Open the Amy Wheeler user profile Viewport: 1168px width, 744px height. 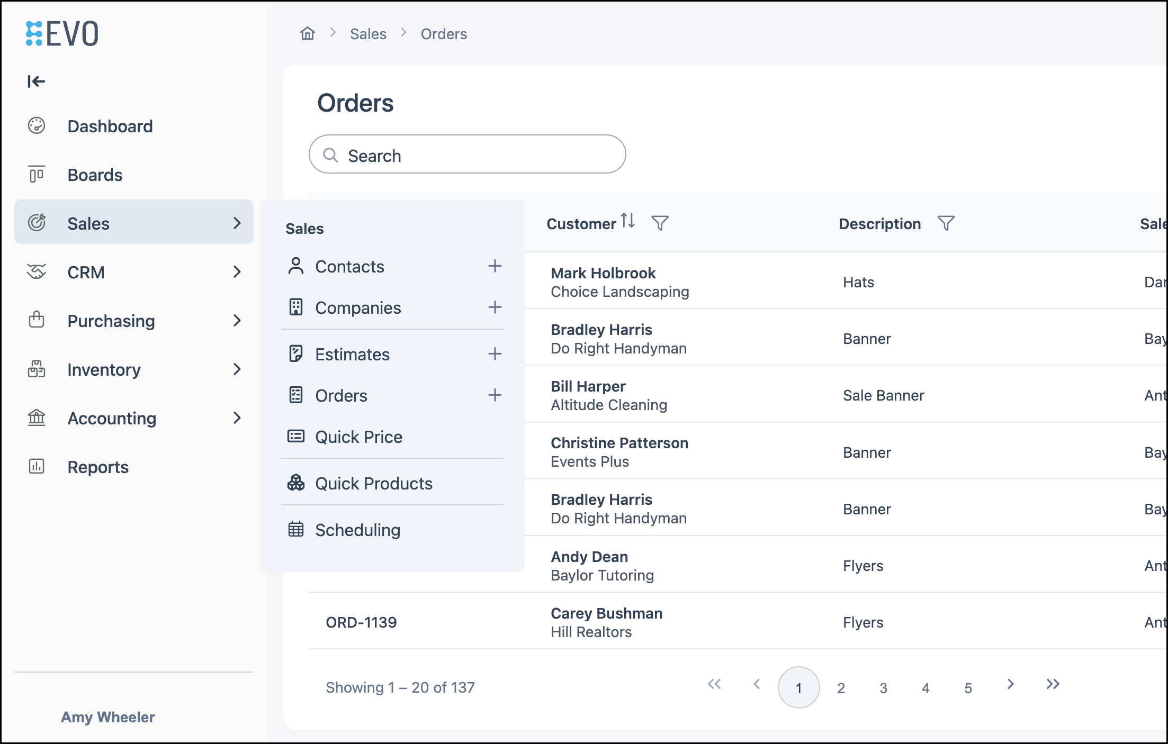107,717
